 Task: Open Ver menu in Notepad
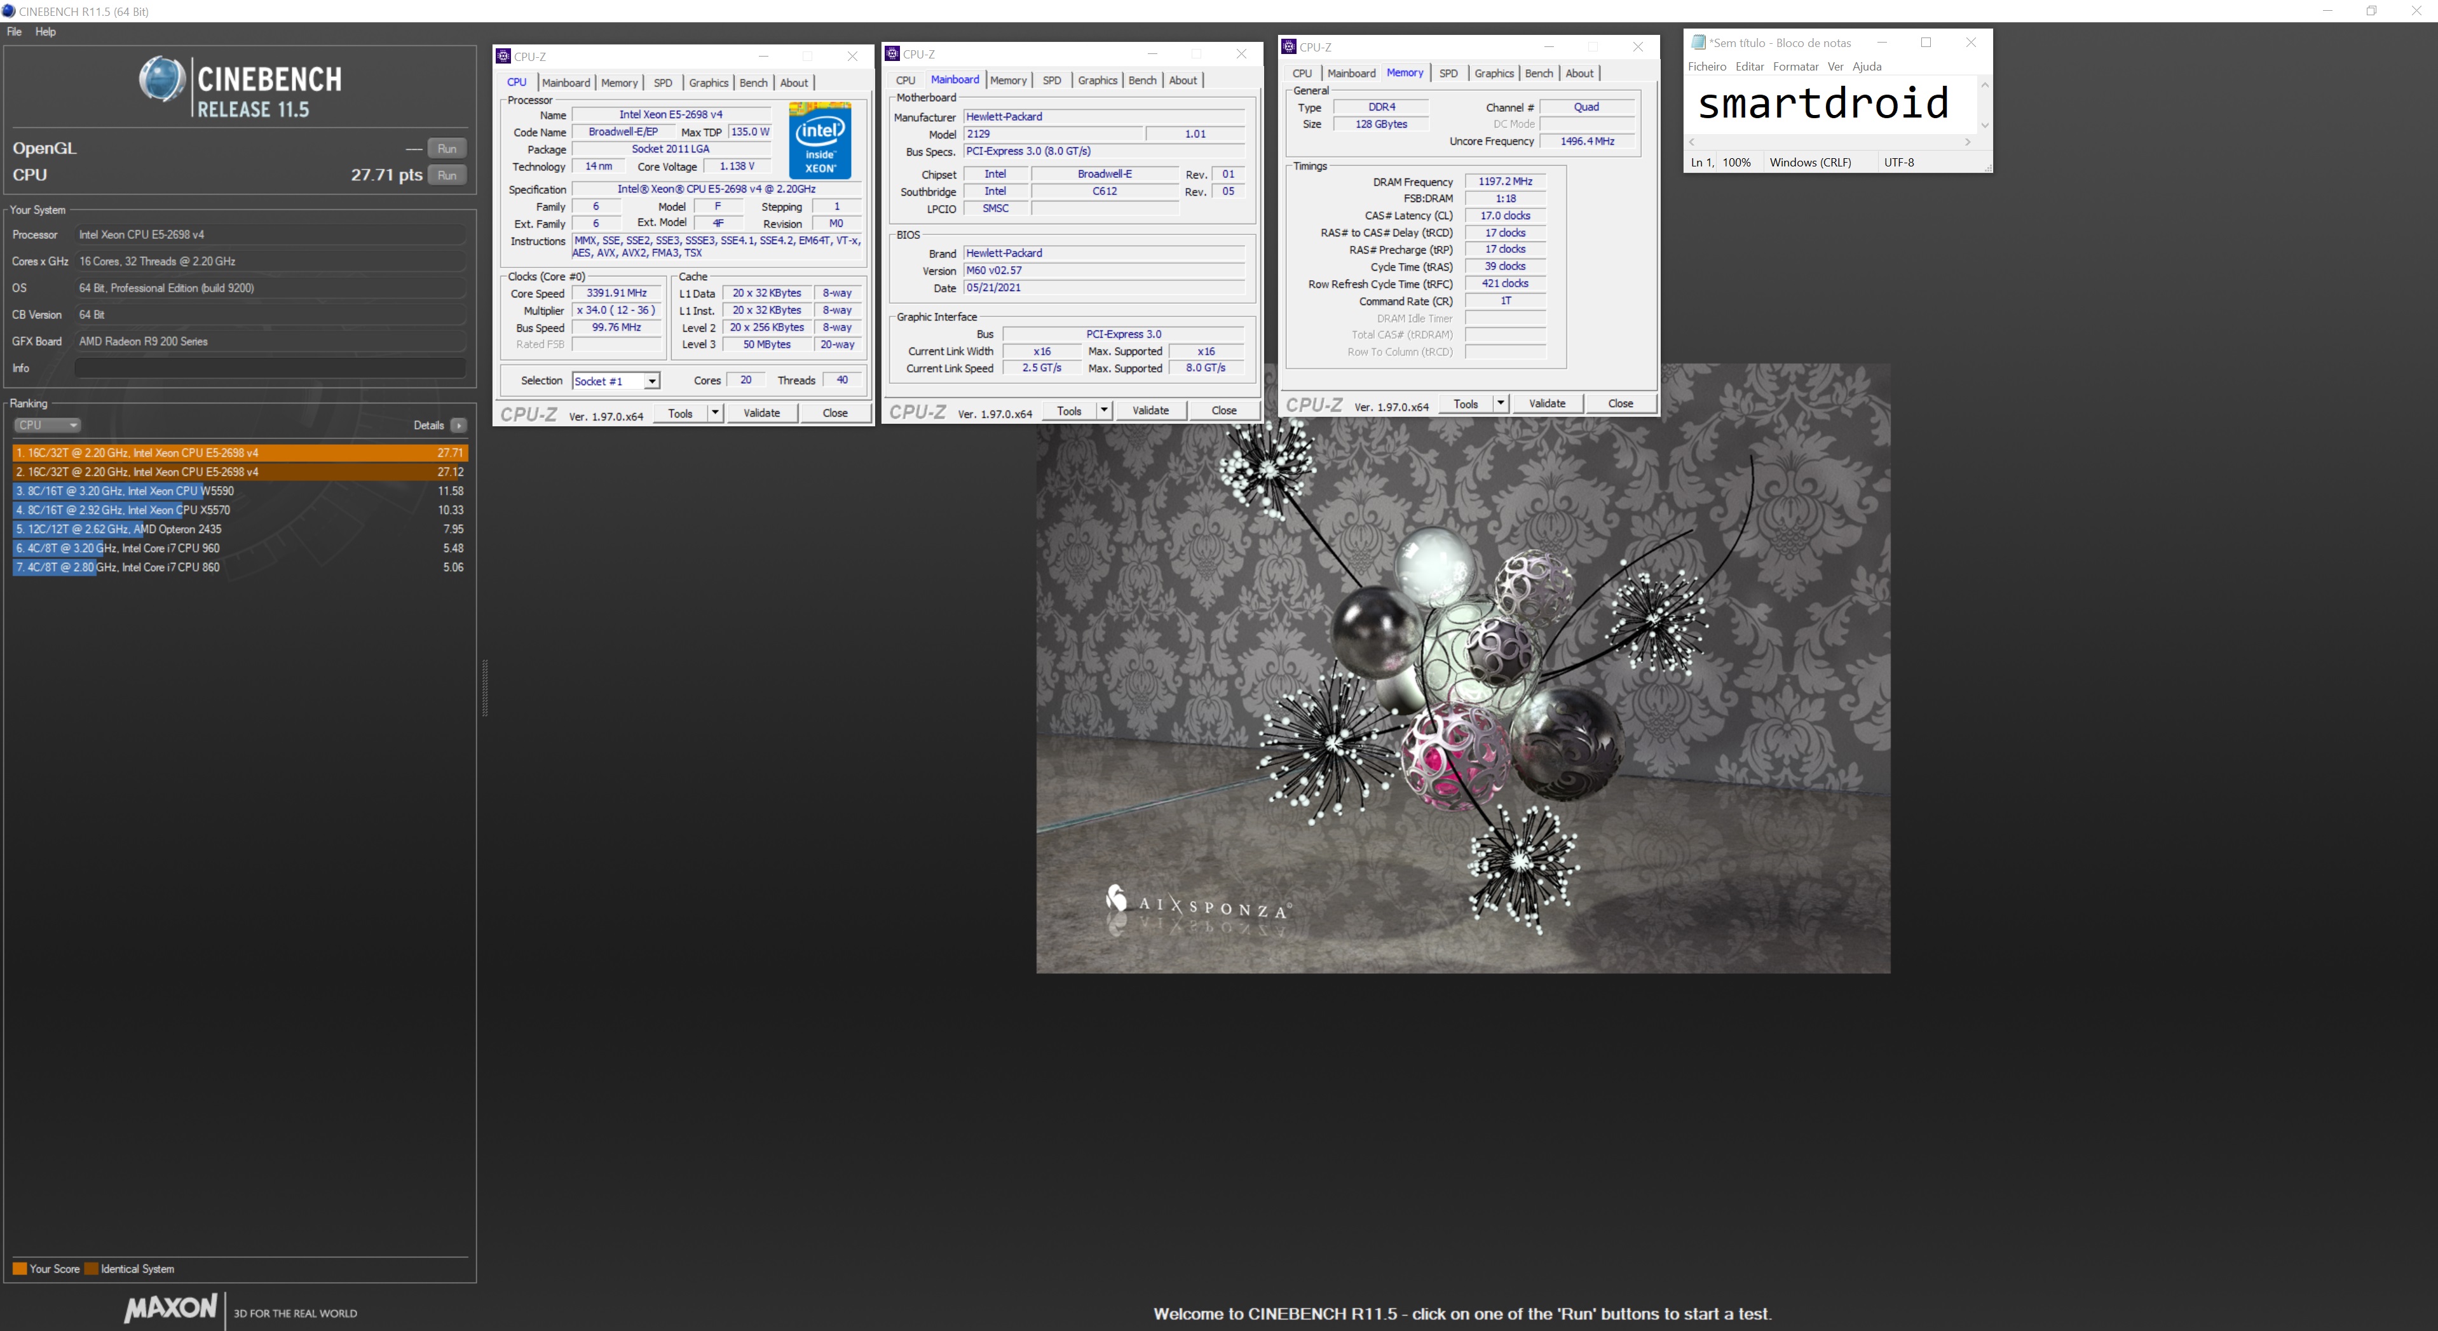coord(1835,66)
